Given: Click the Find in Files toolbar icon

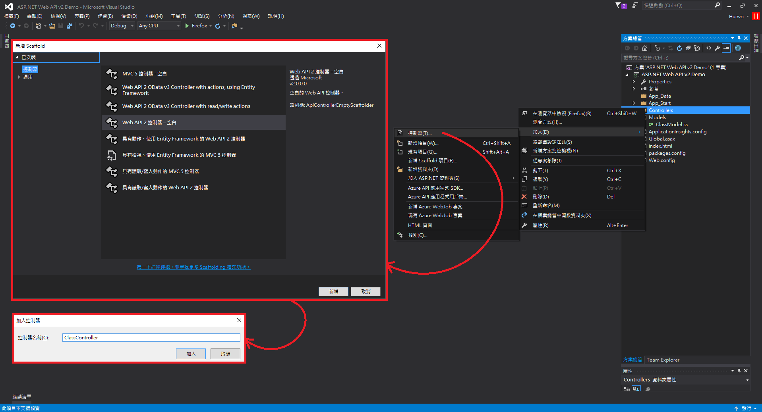Looking at the screenshot, I should pyautogui.click(x=234, y=26).
